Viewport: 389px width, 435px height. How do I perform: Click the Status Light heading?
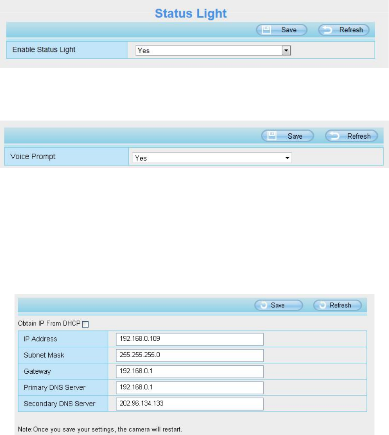[x=191, y=13]
